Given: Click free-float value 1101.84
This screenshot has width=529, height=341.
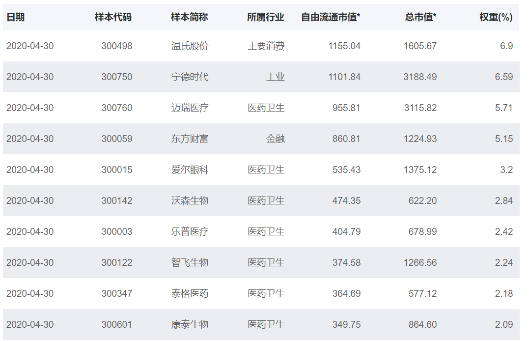Looking at the screenshot, I should click(x=344, y=77).
